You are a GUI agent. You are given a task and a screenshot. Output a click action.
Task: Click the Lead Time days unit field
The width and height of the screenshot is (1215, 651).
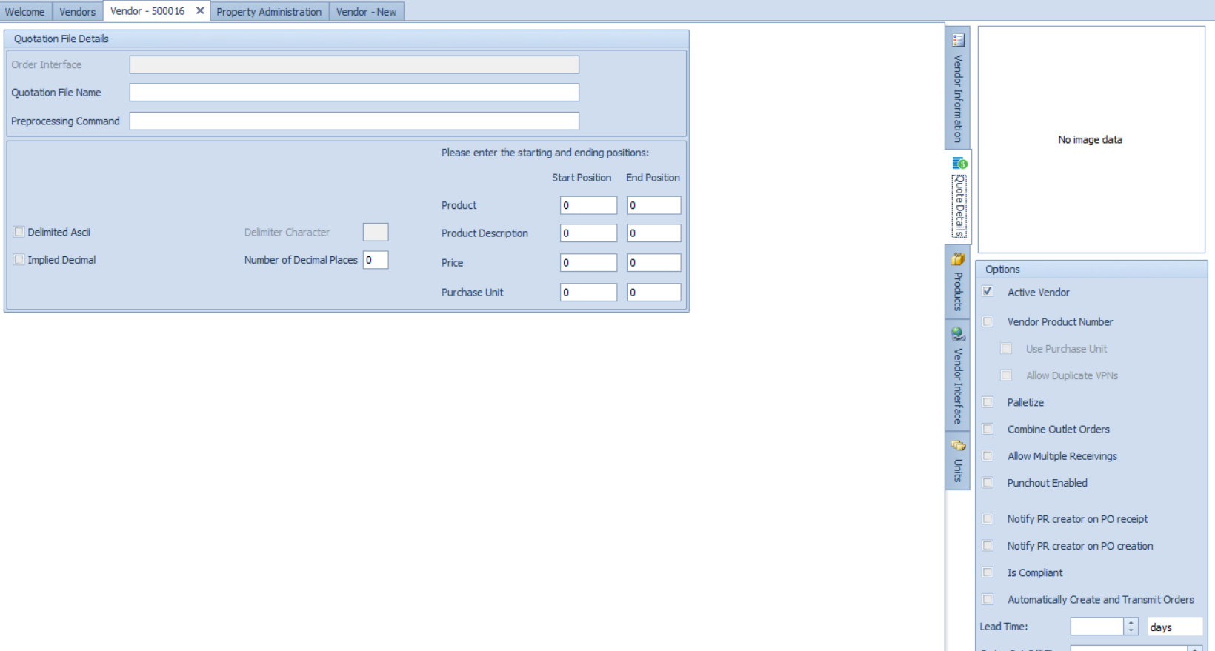(x=1175, y=627)
